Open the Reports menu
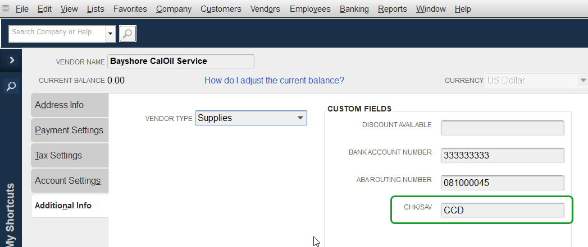The height and width of the screenshot is (247, 588). tap(392, 8)
